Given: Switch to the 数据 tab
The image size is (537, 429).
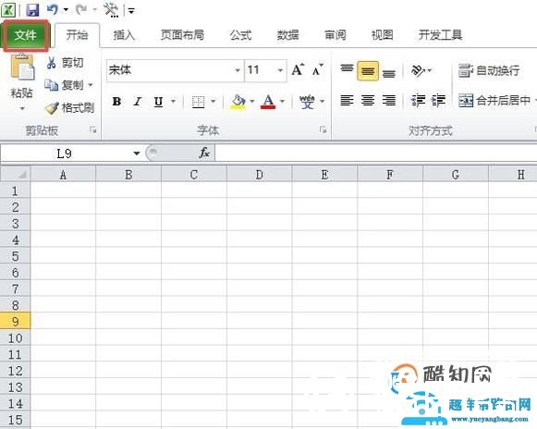Looking at the screenshot, I should coord(287,35).
